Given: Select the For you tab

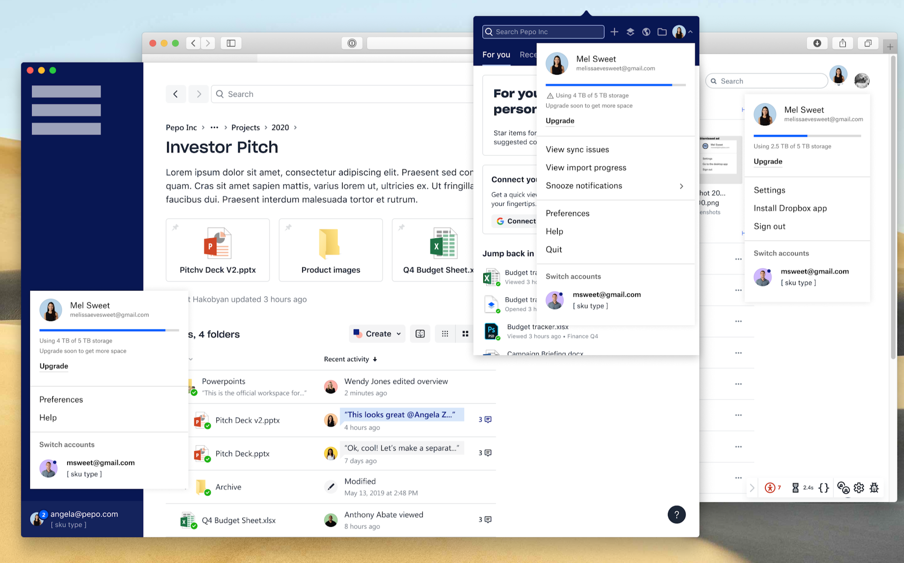Looking at the screenshot, I should 496,55.
